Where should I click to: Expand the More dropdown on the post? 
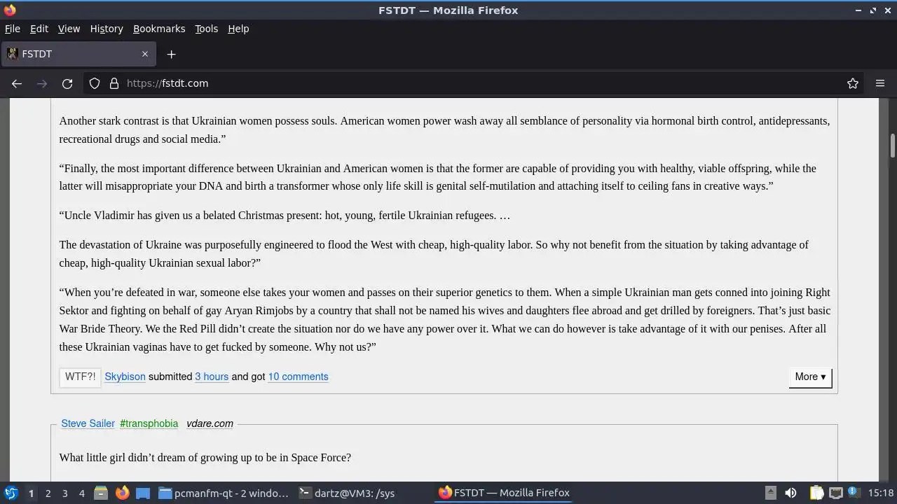(x=810, y=377)
